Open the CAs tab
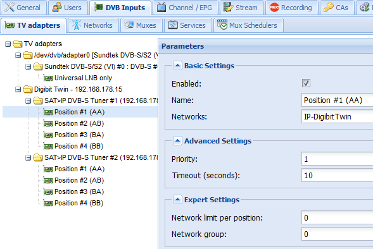The height and width of the screenshot is (249, 373). pyautogui.click(x=336, y=8)
